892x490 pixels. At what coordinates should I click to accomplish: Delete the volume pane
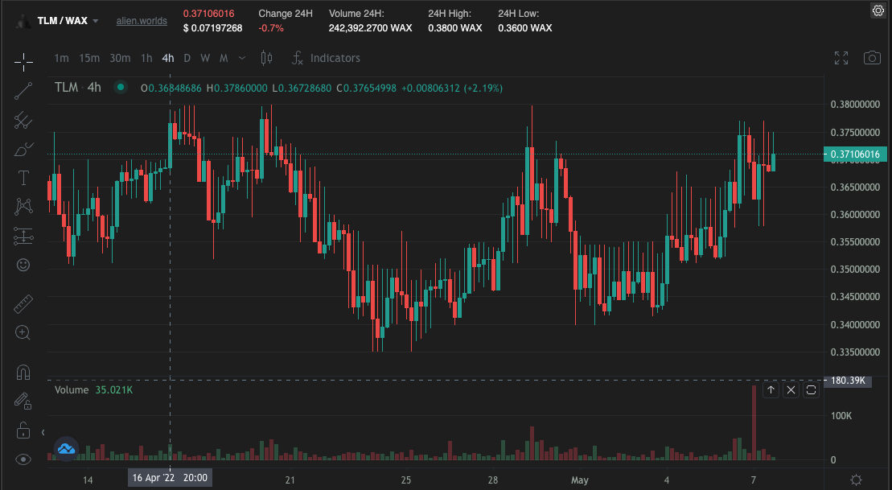(791, 390)
